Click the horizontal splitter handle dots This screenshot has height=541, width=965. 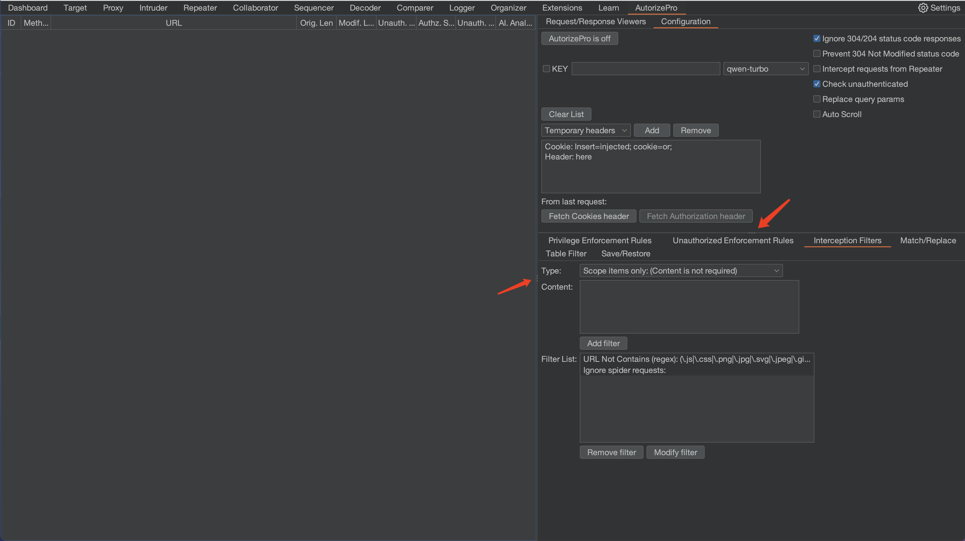tap(751, 233)
